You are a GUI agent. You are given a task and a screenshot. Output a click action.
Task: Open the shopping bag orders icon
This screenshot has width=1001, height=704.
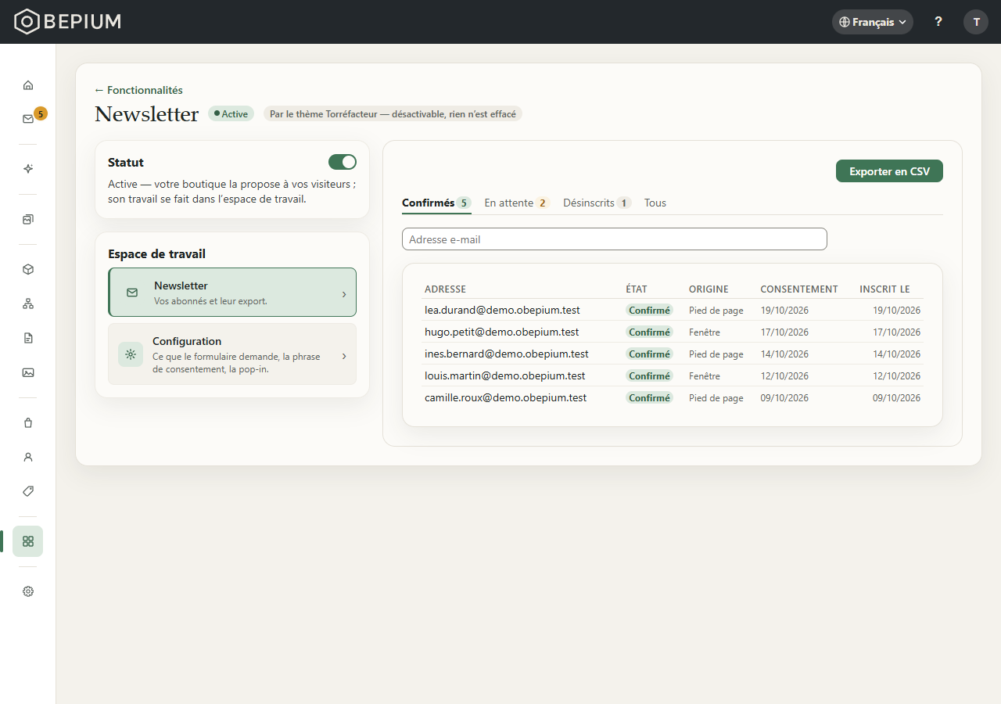(x=28, y=422)
